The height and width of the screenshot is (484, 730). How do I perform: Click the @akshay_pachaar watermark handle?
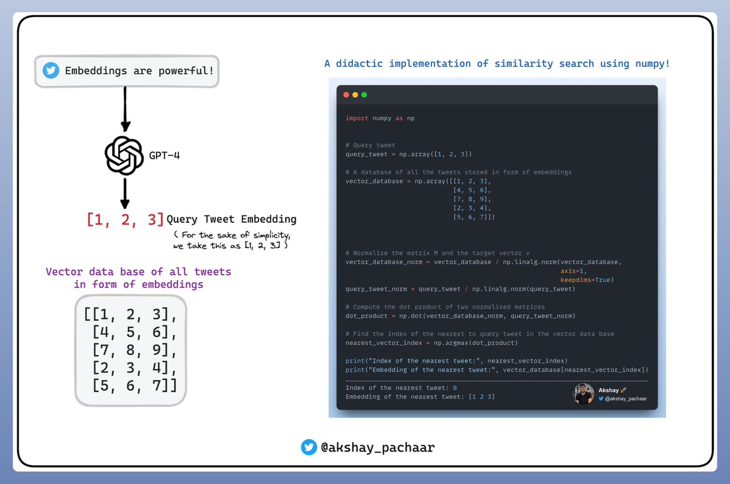627,399
